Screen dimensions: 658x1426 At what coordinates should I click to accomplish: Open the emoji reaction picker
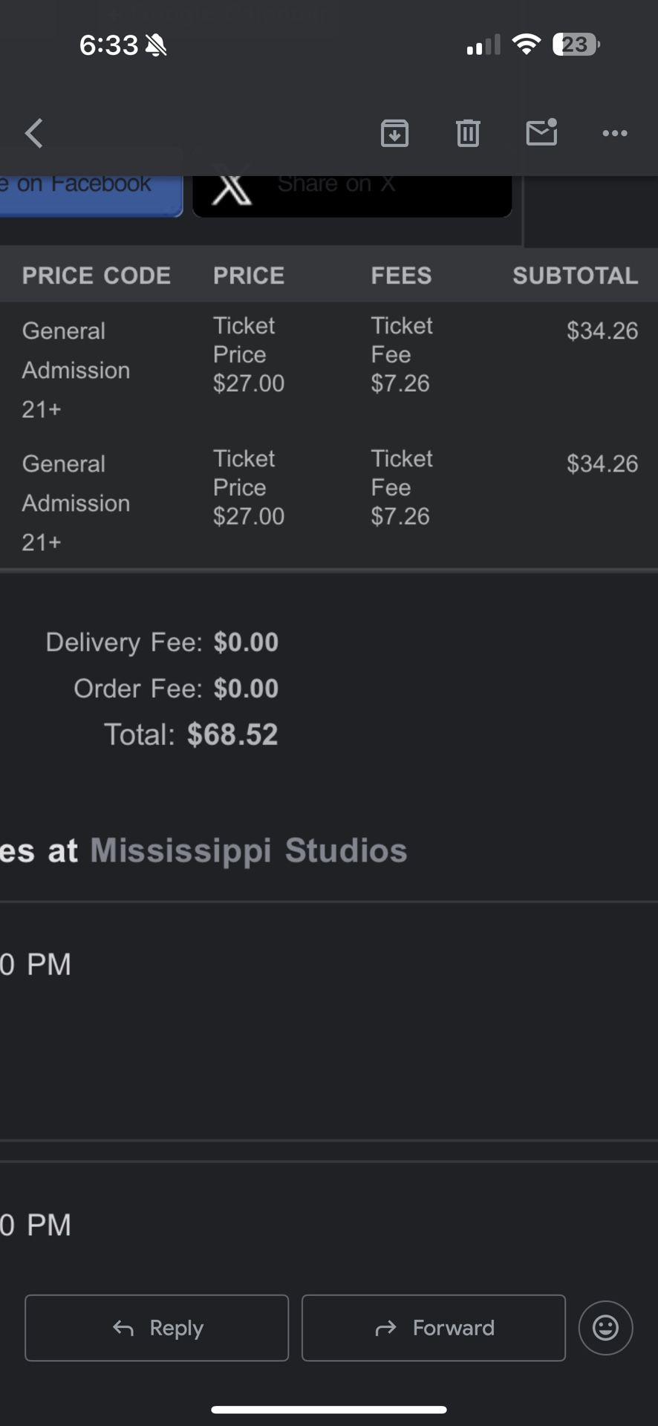[605, 1327]
